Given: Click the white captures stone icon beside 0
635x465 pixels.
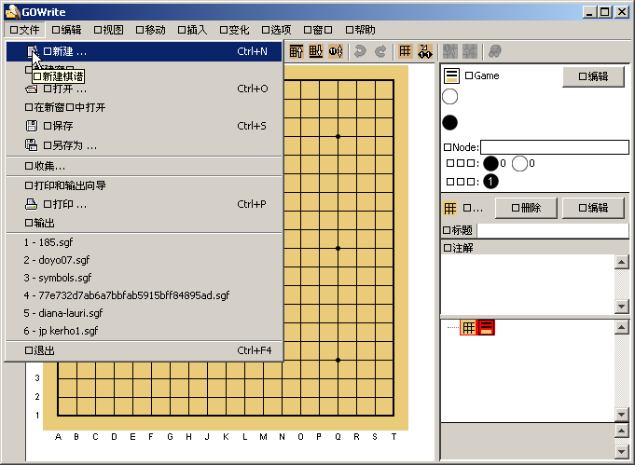Looking at the screenshot, I should 519,163.
